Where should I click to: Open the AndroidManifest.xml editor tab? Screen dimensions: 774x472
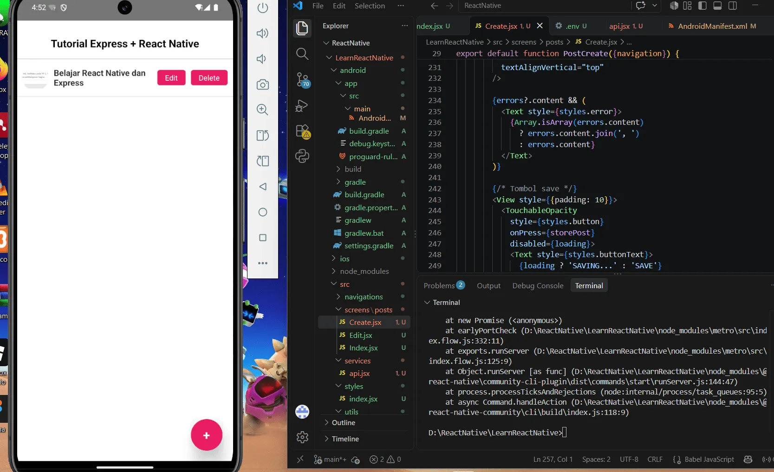click(x=712, y=26)
